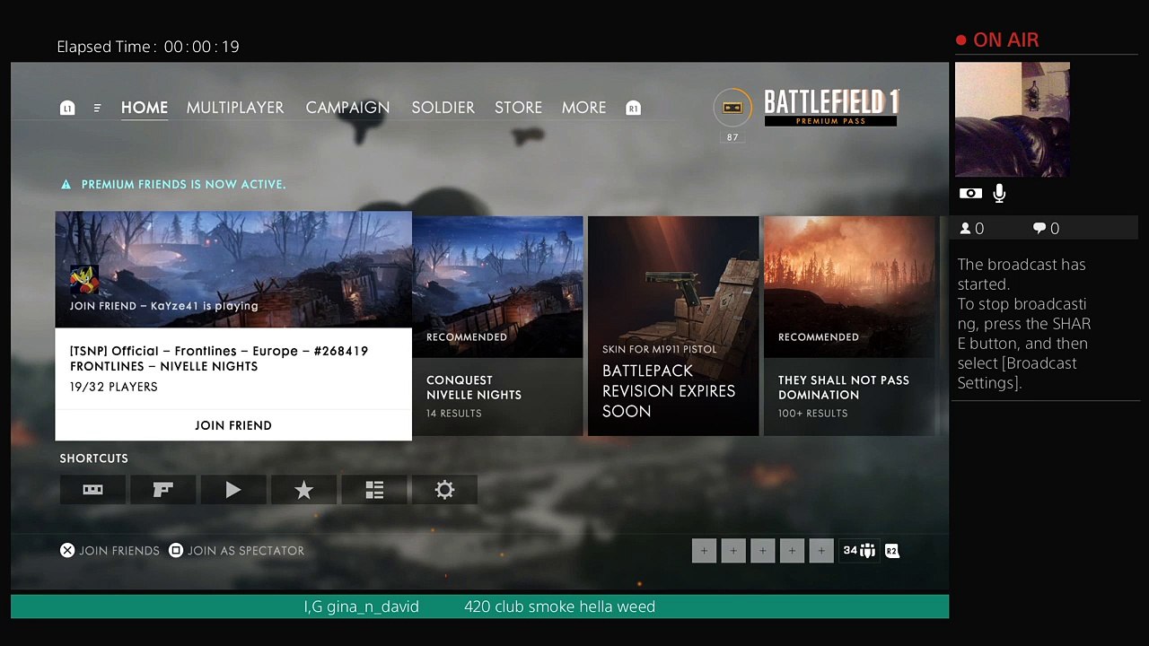The height and width of the screenshot is (646, 1149).
Task: Click the 'I,G gina_n_david' ticker text
Action: click(362, 607)
